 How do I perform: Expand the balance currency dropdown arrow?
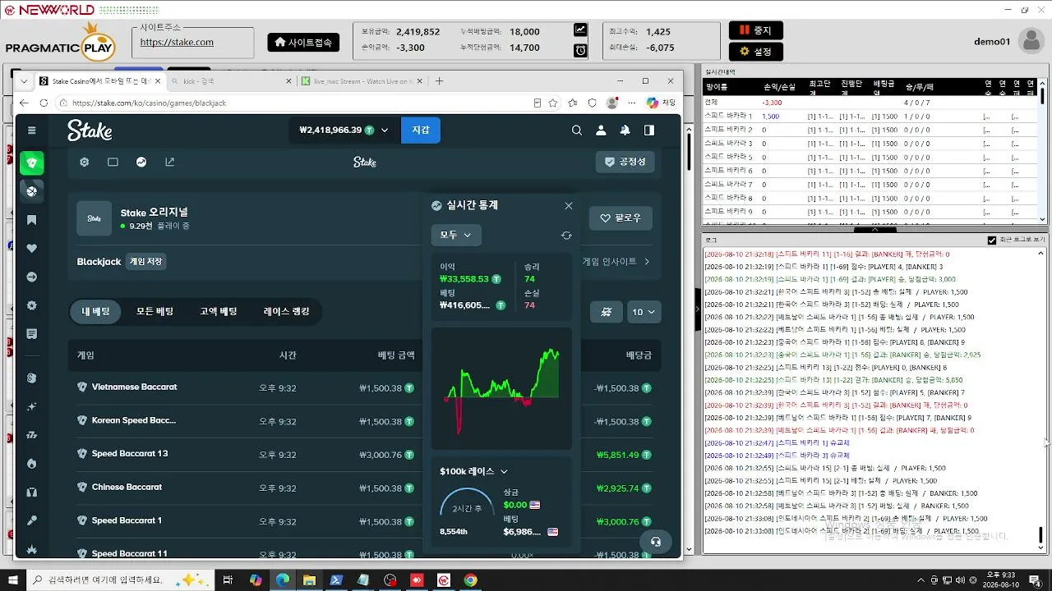[384, 130]
